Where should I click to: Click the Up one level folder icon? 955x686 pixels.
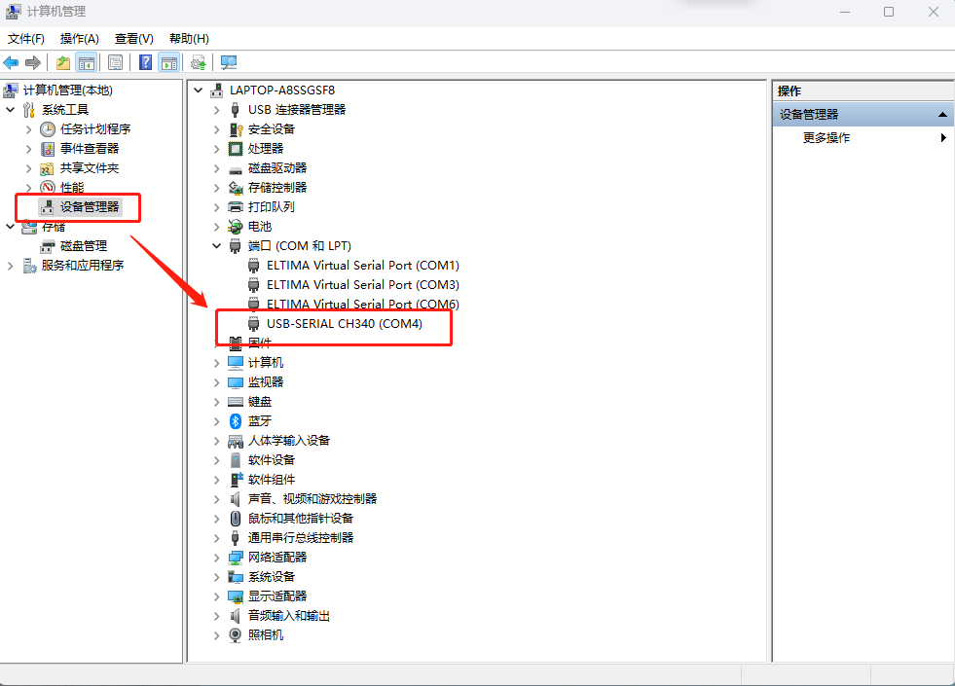[62, 62]
